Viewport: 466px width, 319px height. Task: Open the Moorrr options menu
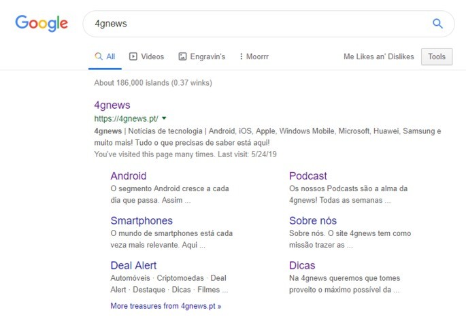[x=254, y=56]
